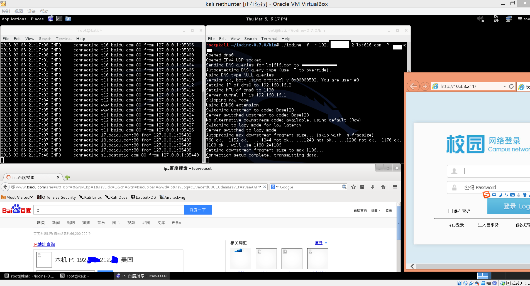Open Terminal menu in the left root@kali window
The height and width of the screenshot is (286, 530).
click(x=64, y=39)
